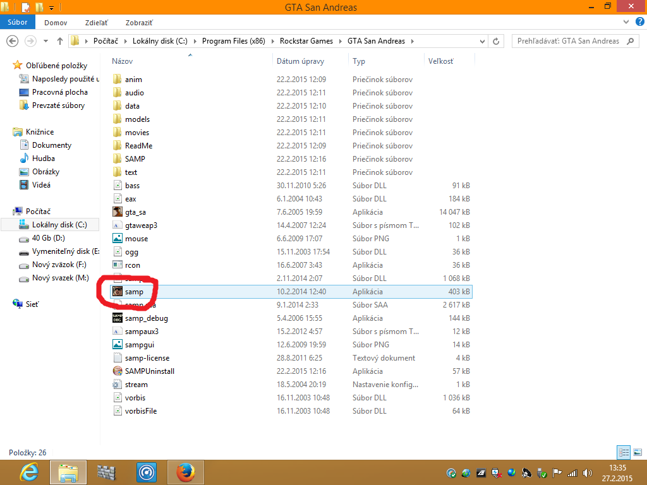The width and height of the screenshot is (647, 485).
Task: Open the anim folder icon
Action: point(117,79)
